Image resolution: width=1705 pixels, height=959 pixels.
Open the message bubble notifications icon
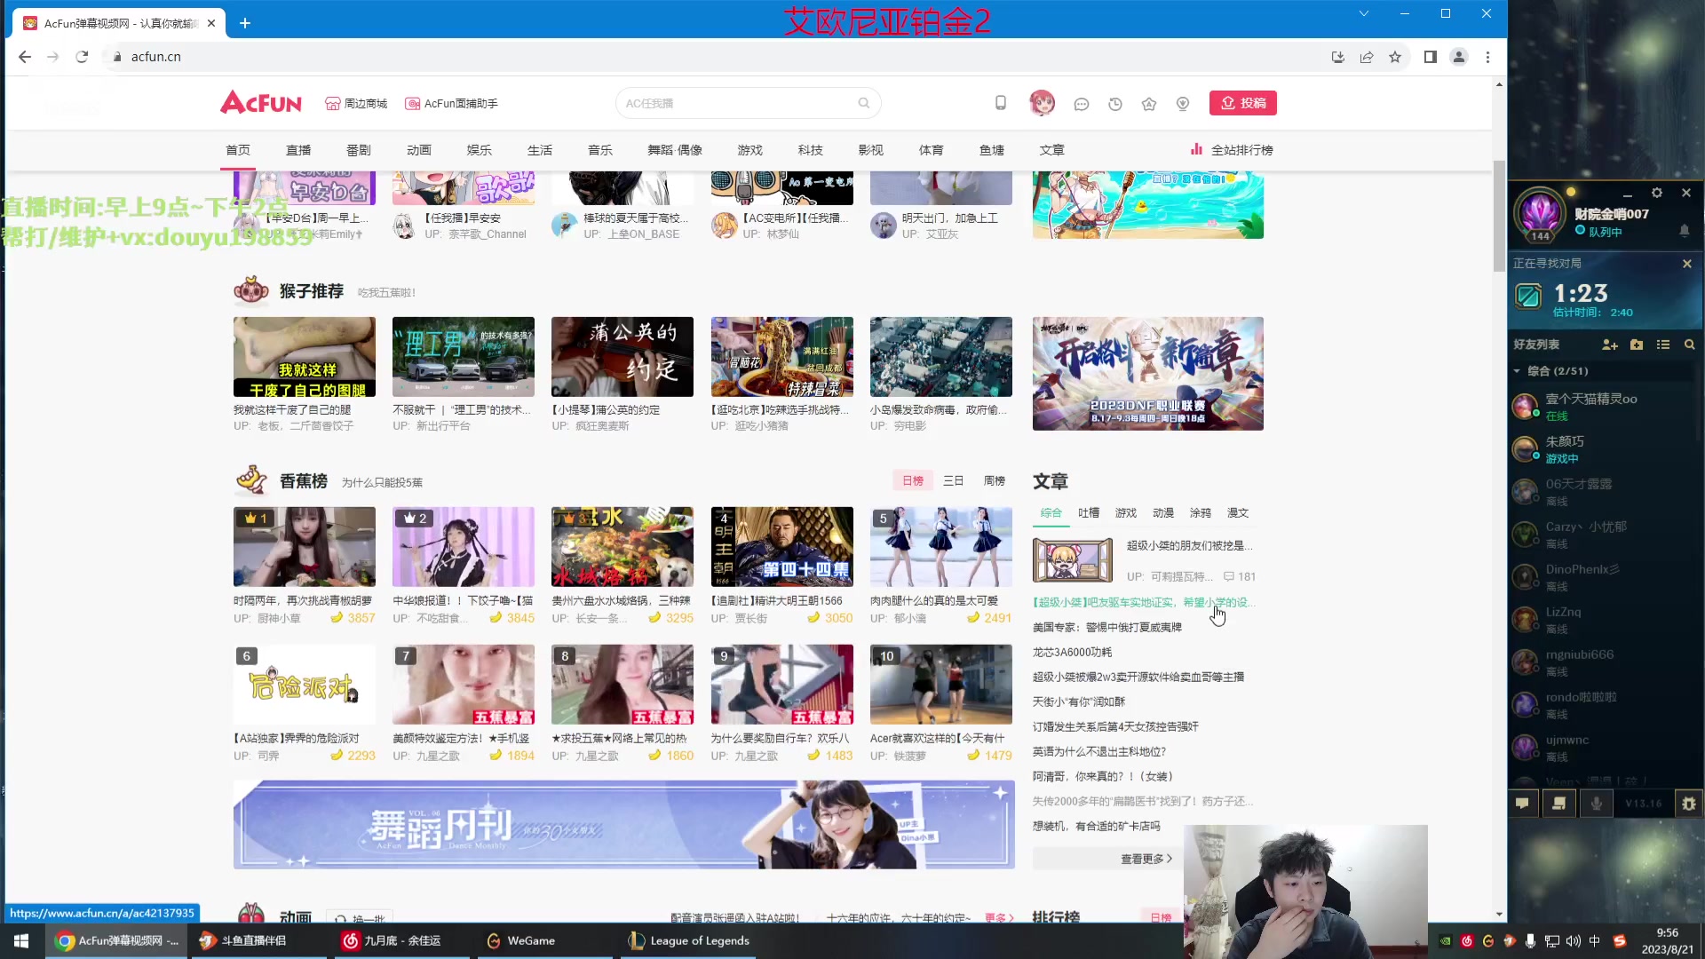pos(1081,104)
